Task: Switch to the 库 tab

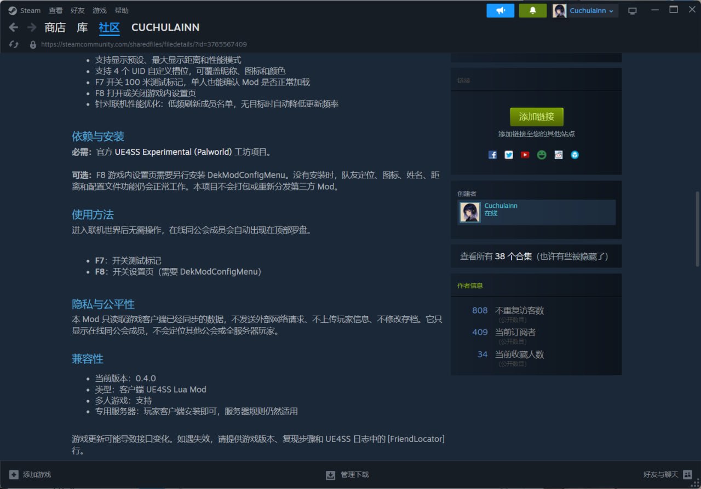Action: click(x=82, y=27)
